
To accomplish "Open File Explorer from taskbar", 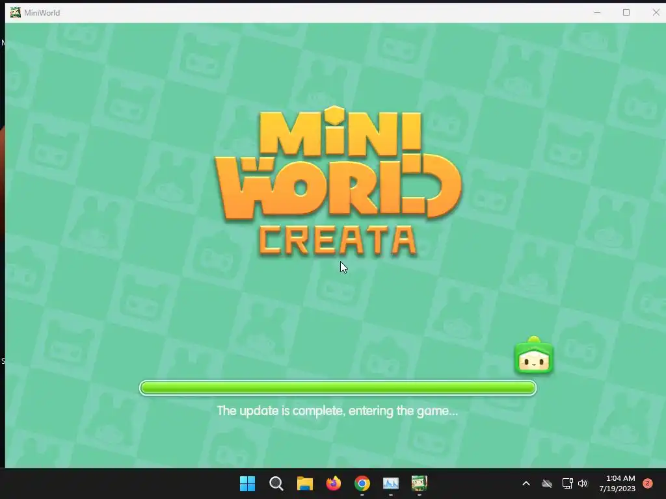I will pos(304,483).
